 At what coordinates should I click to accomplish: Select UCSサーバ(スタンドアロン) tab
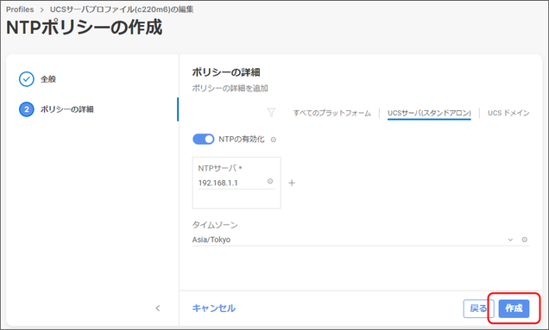click(x=429, y=113)
